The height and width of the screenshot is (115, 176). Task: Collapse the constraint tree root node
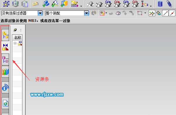[x=15, y=43]
